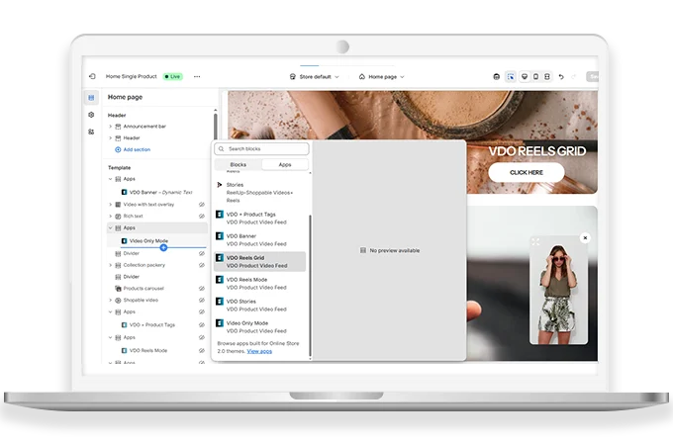Enable the inspector selection tool icon

(511, 76)
